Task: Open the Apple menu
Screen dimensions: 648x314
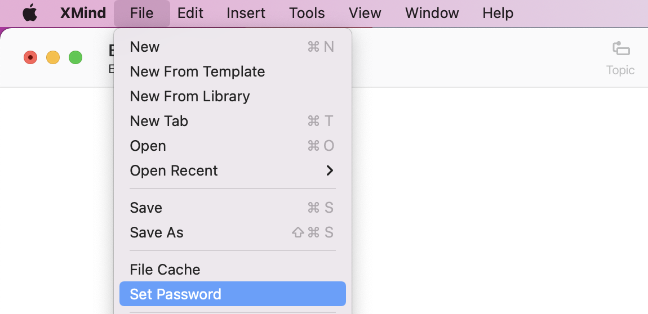Action: tap(30, 13)
